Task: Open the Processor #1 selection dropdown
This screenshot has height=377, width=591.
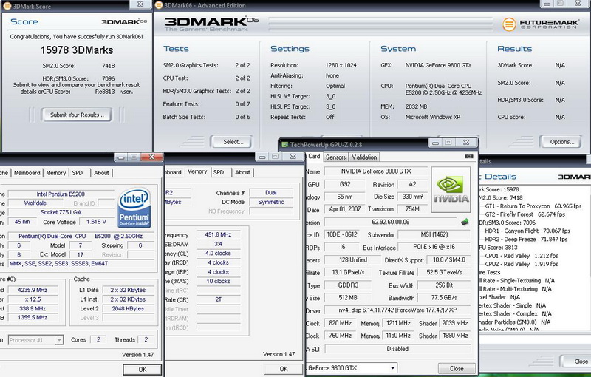Action: (59, 340)
